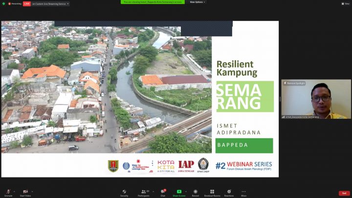Click the Record icon
The width and height of the screenshot is (352, 198).
coord(195,191)
